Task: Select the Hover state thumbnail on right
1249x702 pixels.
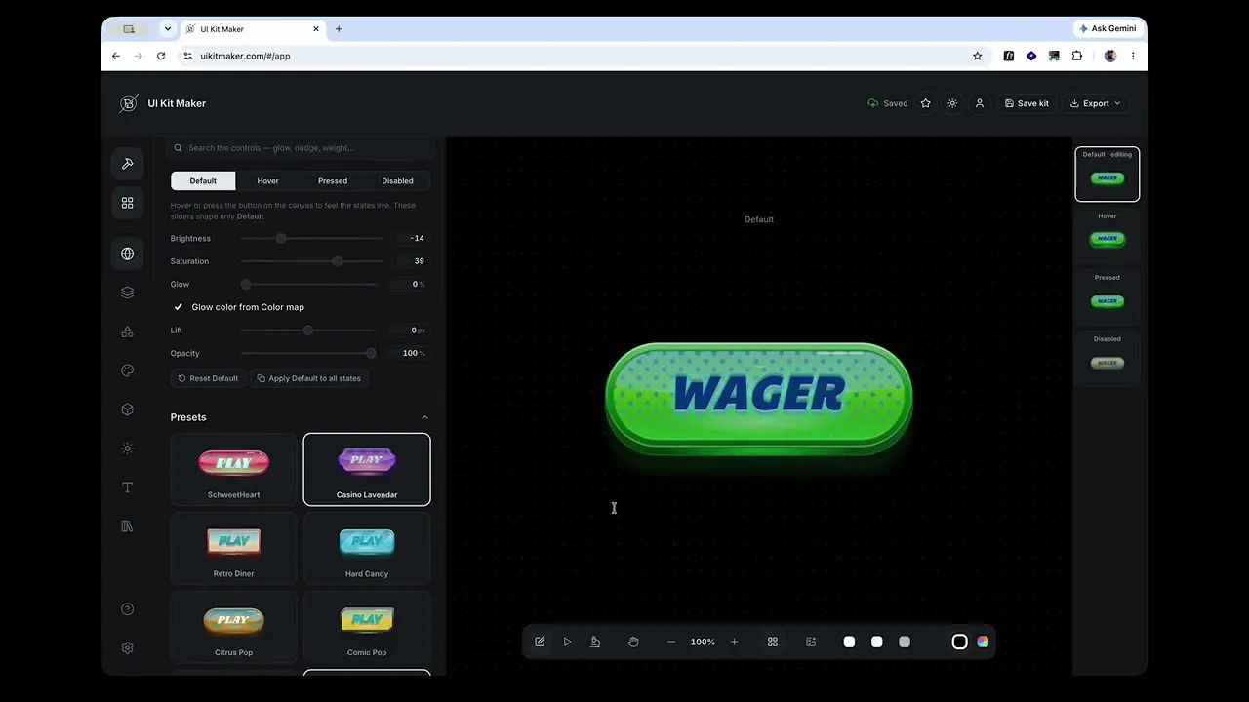Action: [x=1108, y=235]
